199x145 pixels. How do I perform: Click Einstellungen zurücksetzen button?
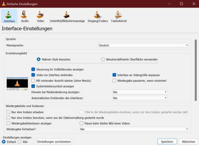[x=54, y=142]
